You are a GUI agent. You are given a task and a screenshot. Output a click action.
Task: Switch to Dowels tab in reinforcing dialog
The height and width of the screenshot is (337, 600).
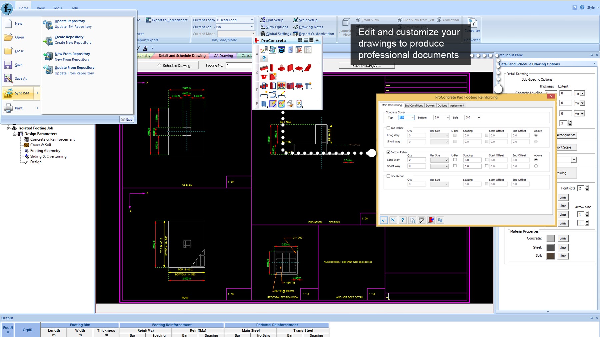coord(430,105)
